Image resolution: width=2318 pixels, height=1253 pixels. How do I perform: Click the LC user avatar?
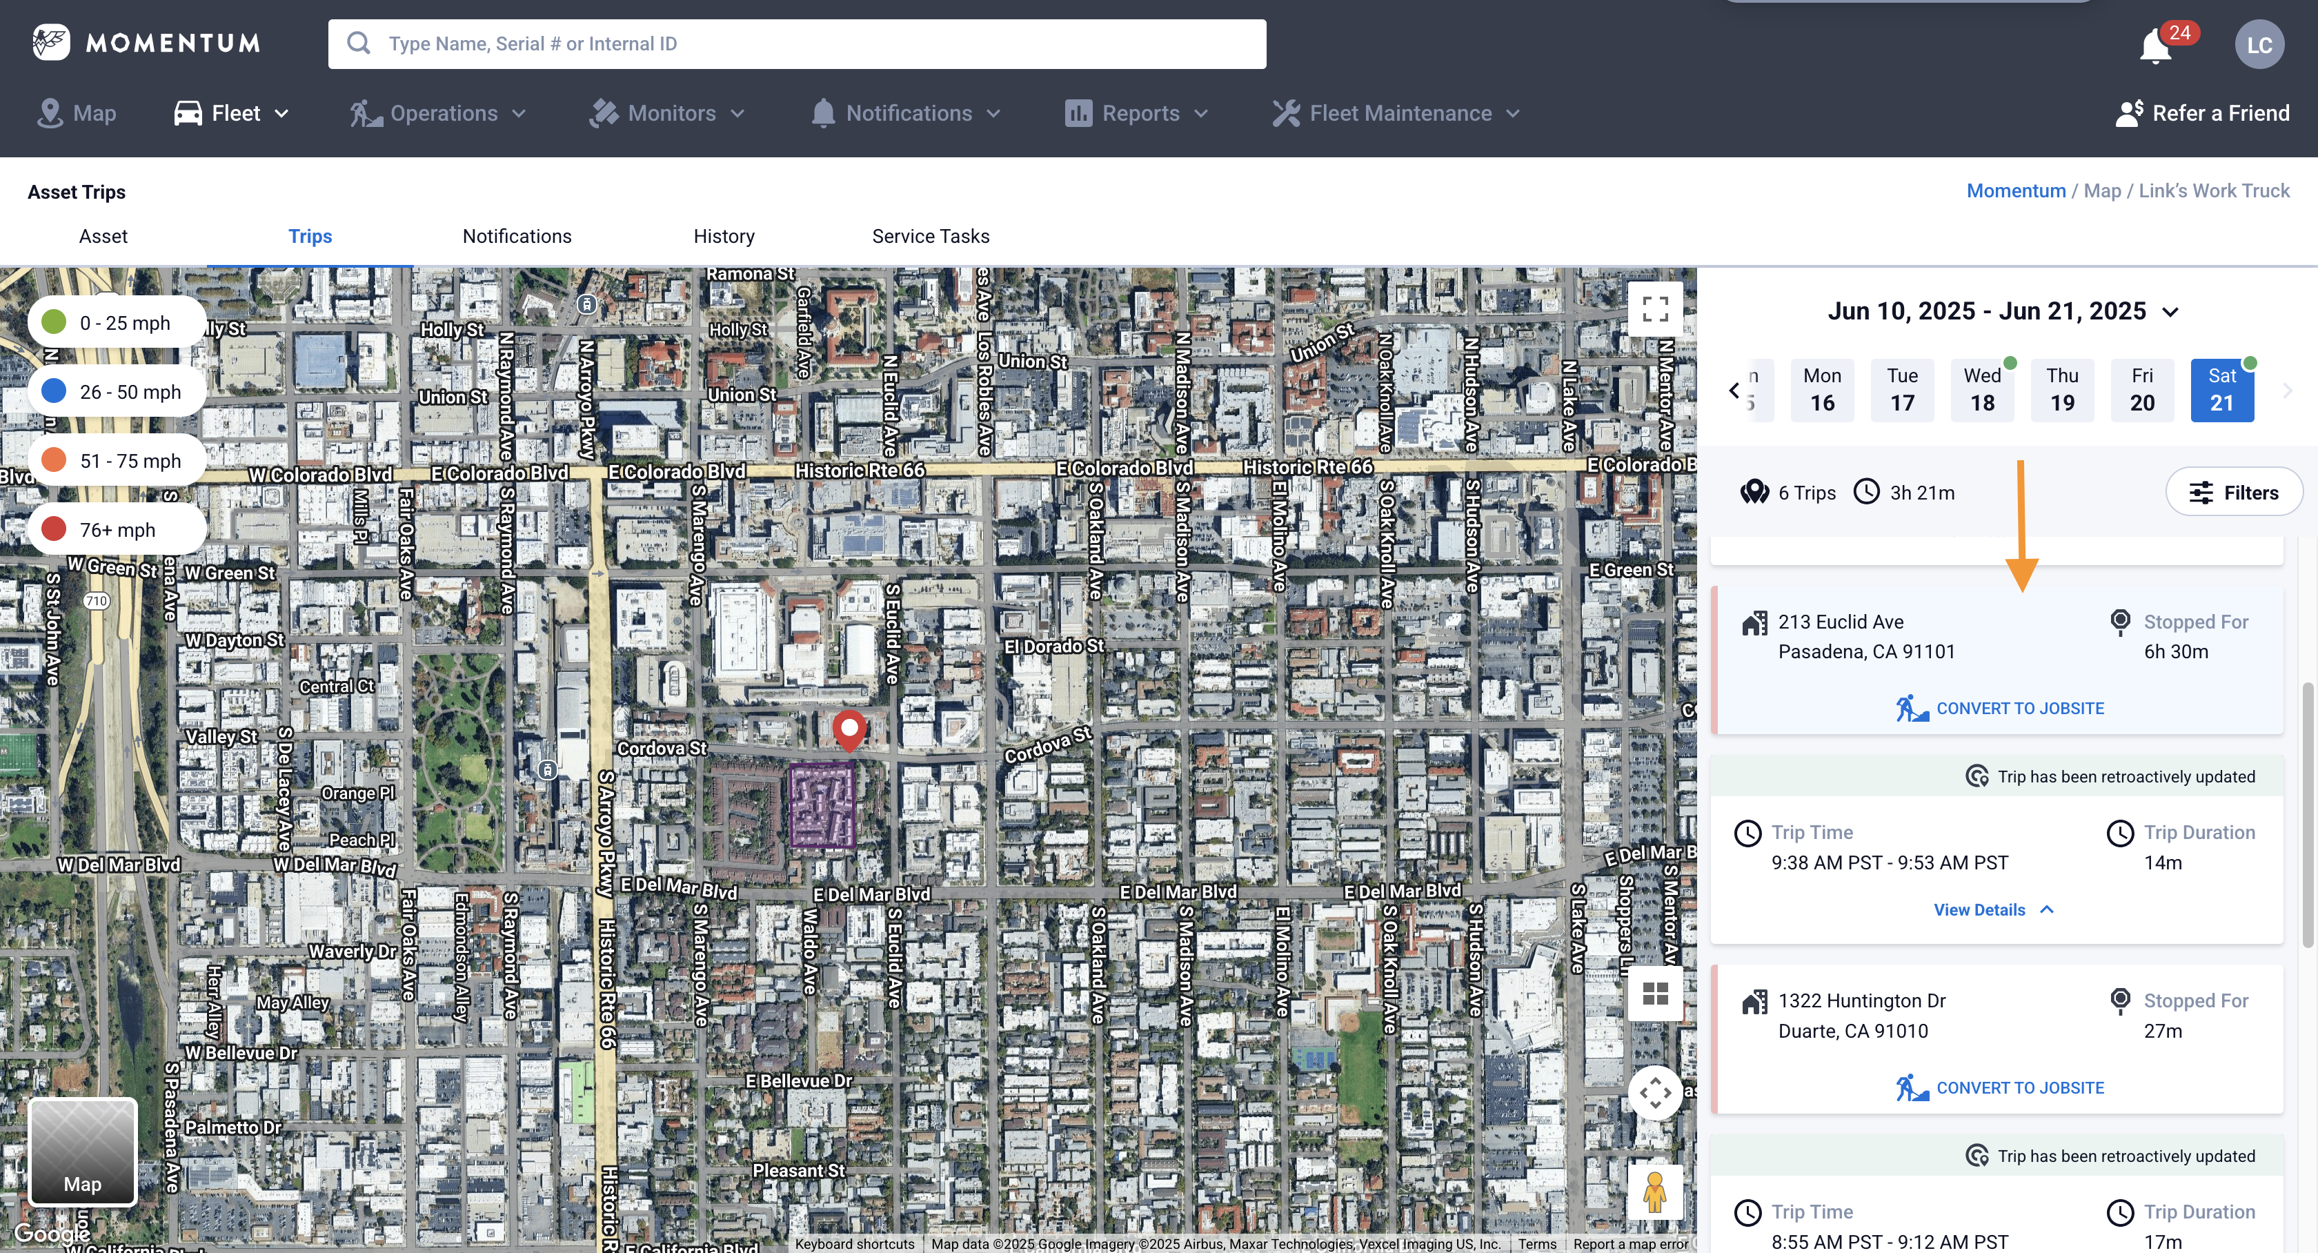(x=2259, y=43)
